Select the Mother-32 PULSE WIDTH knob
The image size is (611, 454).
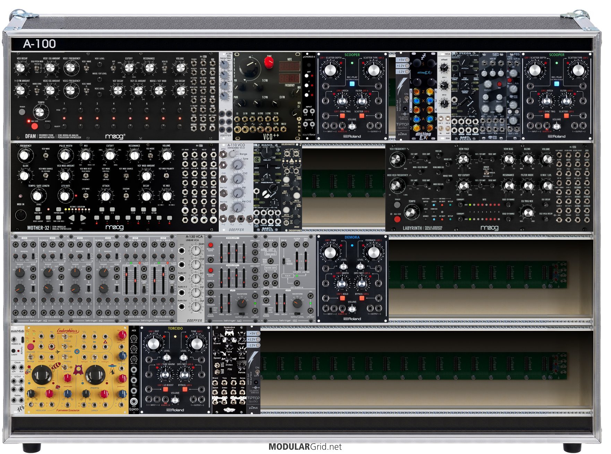[x=65, y=156]
